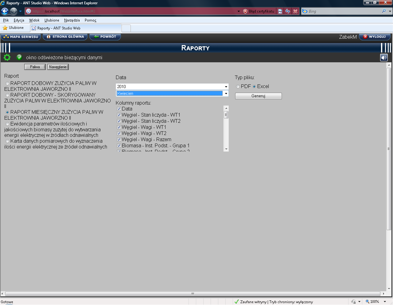This screenshot has width=393, height=305.
Task: Choose PDF file type
Action: 238,87
